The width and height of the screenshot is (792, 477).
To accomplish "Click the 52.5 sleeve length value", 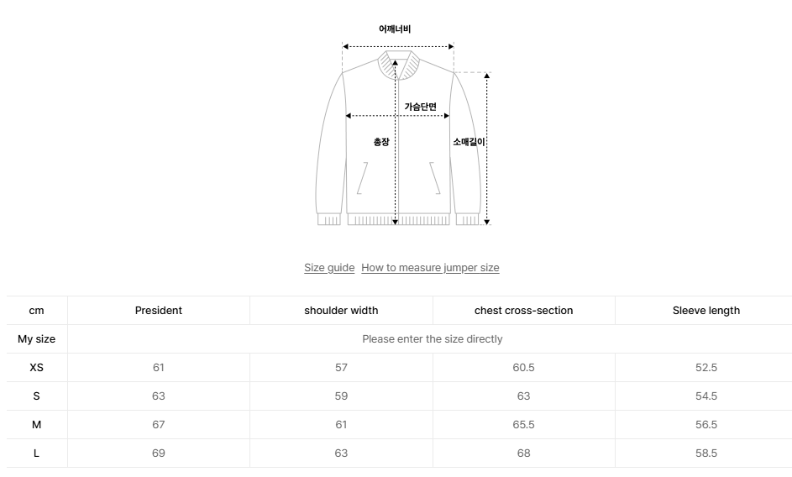I will coord(705,368).
